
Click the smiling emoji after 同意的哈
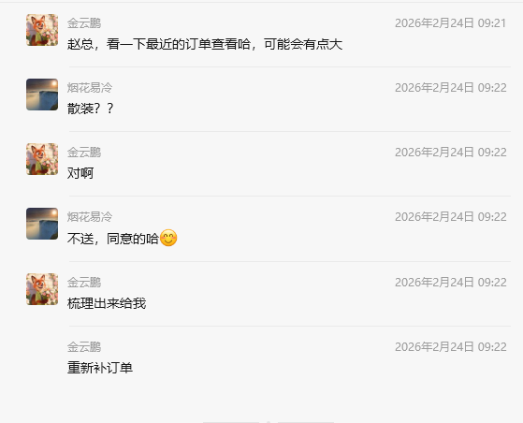click(168, 238)
